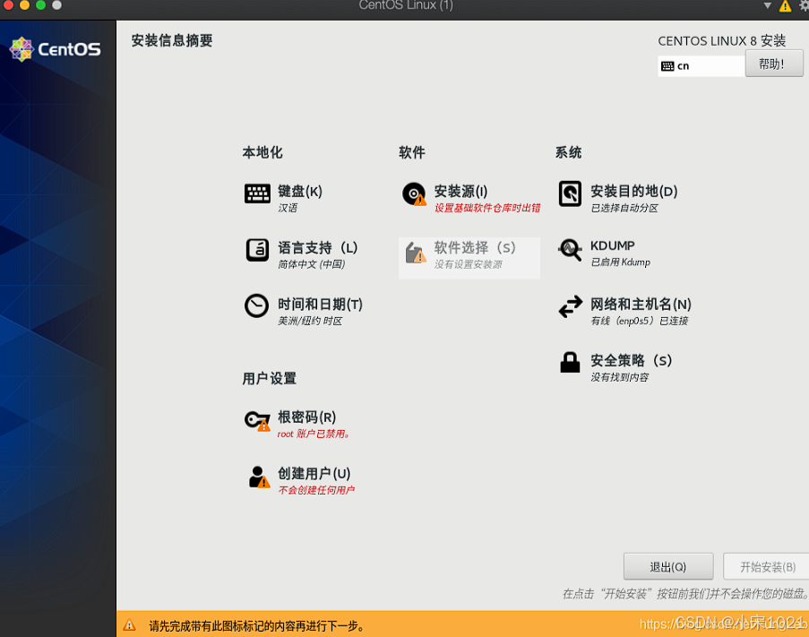Image resolution: width=809 pixels, height=637 pixels.
Task: Click the 系统 section heading
Action: 569,152
